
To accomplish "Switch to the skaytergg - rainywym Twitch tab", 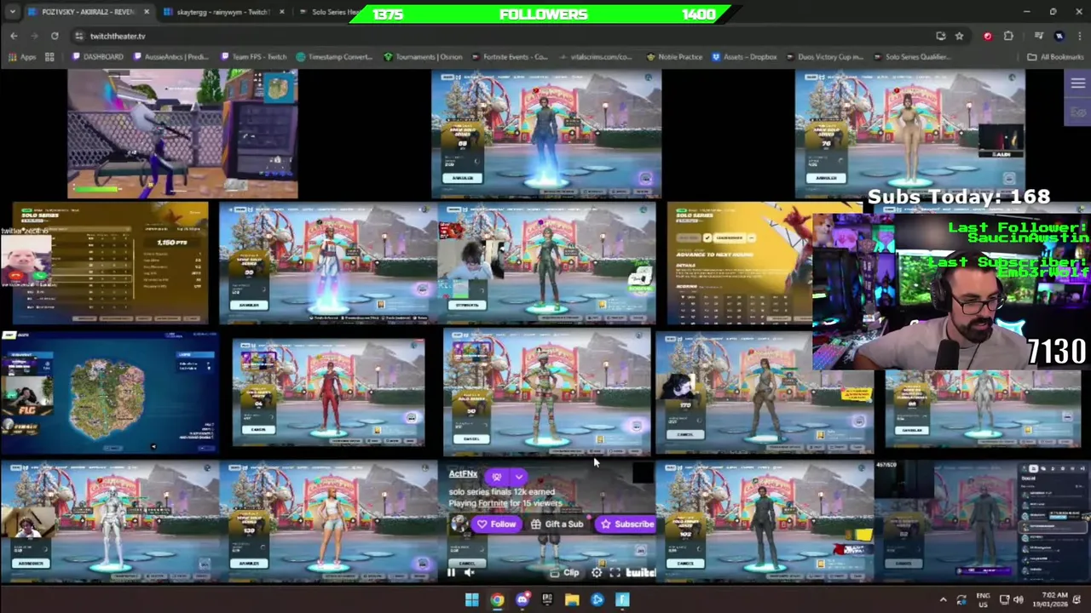I will coord(223,12).
